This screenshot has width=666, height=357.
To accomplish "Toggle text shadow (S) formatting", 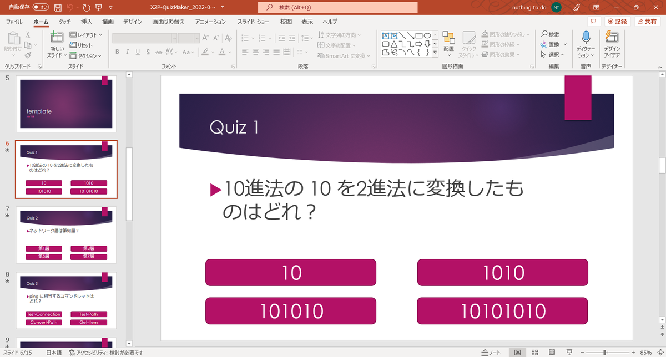I will coord(148,52).
